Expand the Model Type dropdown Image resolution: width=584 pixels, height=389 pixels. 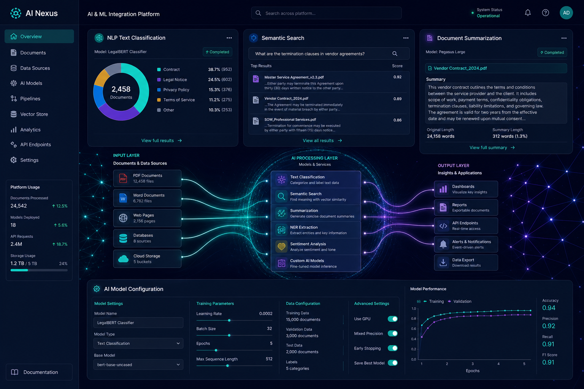coord(138,343)
